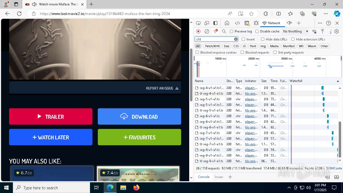
Task: Add more tools with the plus icon
Action: click(299, 23)
